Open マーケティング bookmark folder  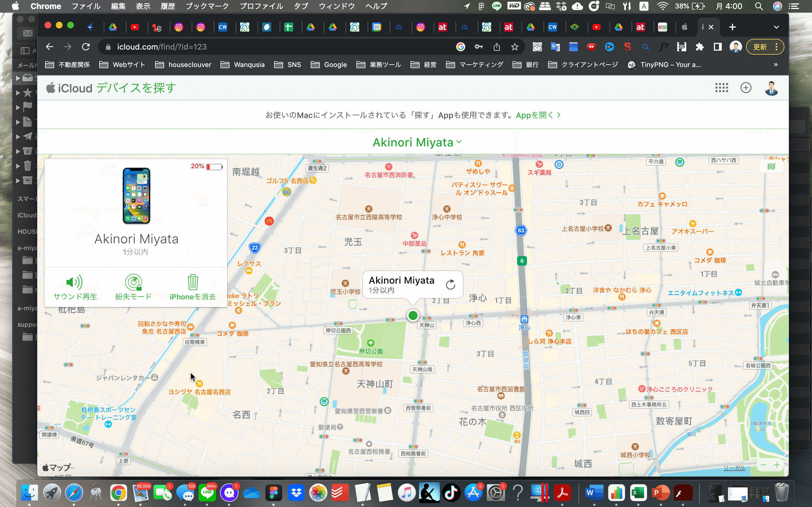(x=475, y=65)
